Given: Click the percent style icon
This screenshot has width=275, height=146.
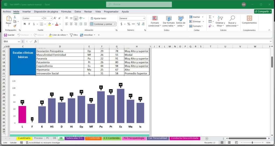Looking at the screenshot, I should coord(129,24).
